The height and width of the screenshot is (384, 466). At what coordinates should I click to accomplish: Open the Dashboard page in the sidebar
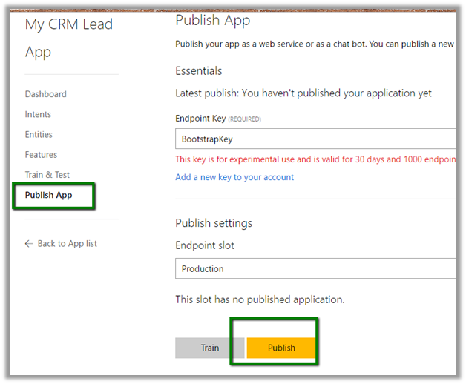(x=45, y=94)
